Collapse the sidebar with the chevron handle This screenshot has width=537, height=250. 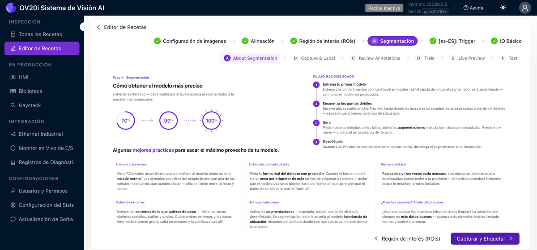[84, 27]
